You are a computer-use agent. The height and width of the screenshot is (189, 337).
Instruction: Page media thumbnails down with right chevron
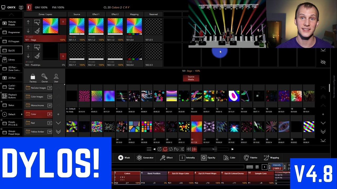click(323, 123)
